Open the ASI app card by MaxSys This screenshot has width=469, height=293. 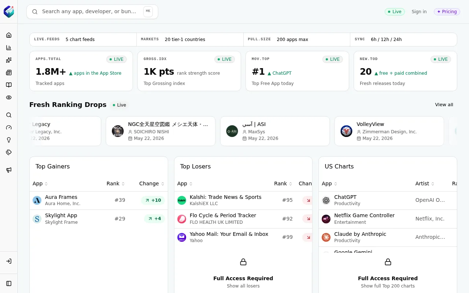pos(275,131)
